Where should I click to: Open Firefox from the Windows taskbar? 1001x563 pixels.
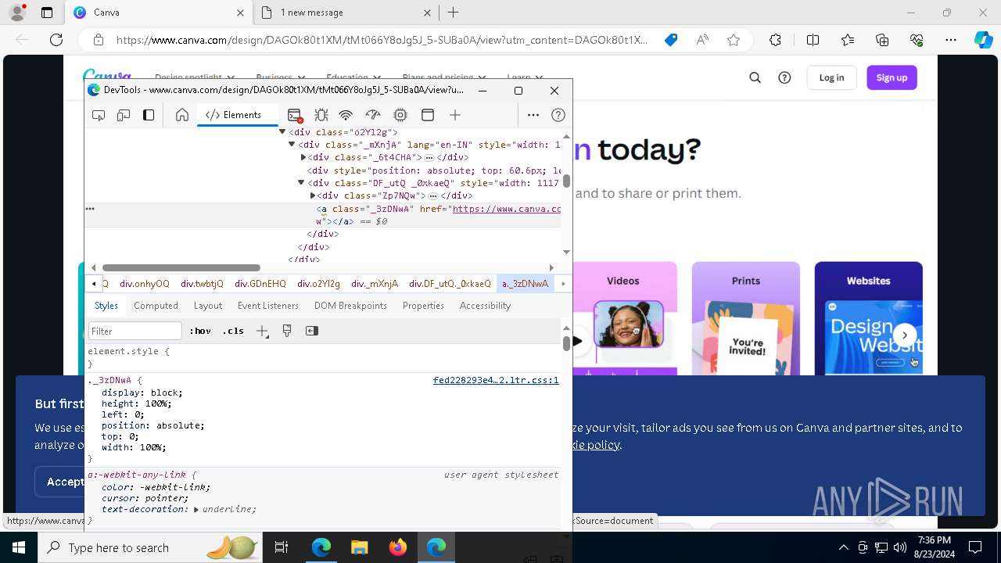pyautogui.click(x=398, y=547)
